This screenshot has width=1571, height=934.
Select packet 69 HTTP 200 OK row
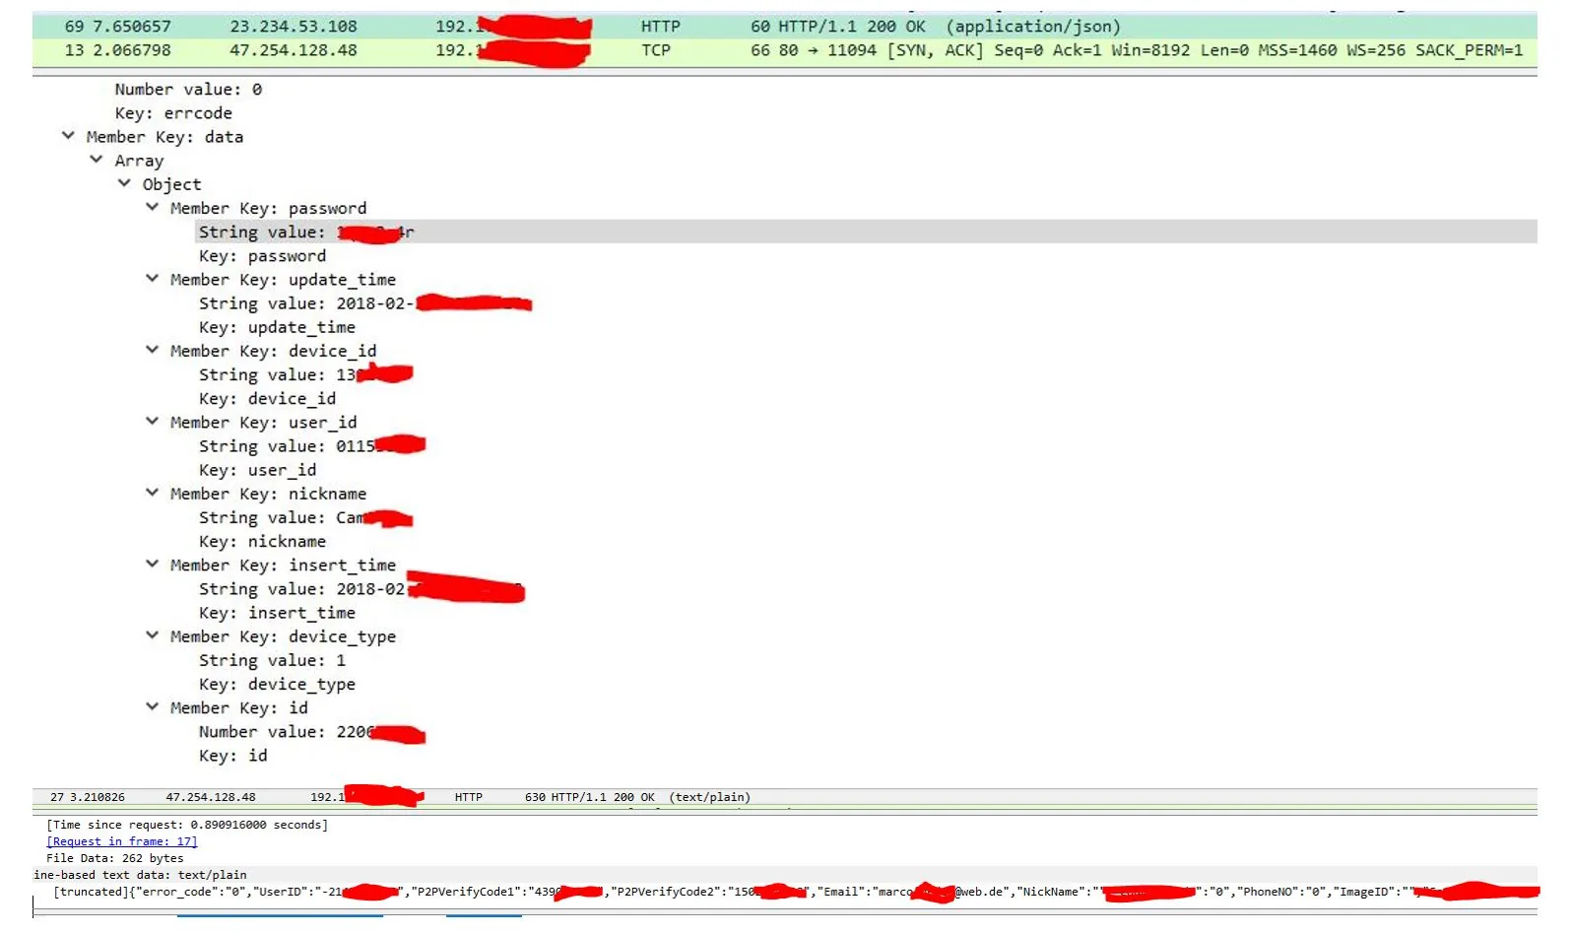785,27
